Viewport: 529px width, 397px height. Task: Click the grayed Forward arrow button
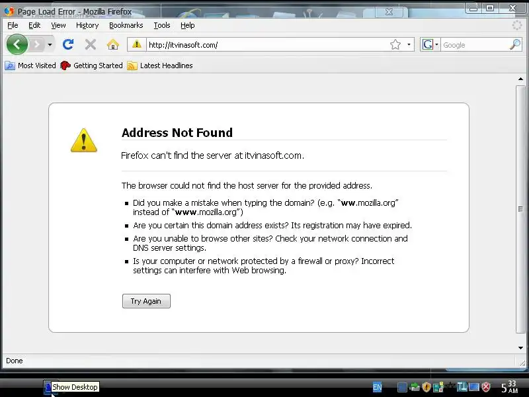37,44
